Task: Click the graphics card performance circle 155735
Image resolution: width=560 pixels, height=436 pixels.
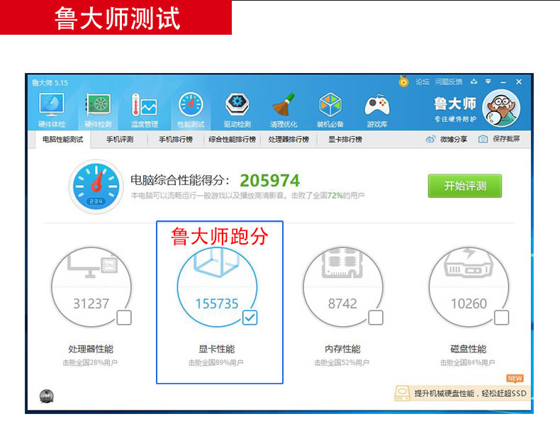Action: pyautogui.click(x=217, y=286)
